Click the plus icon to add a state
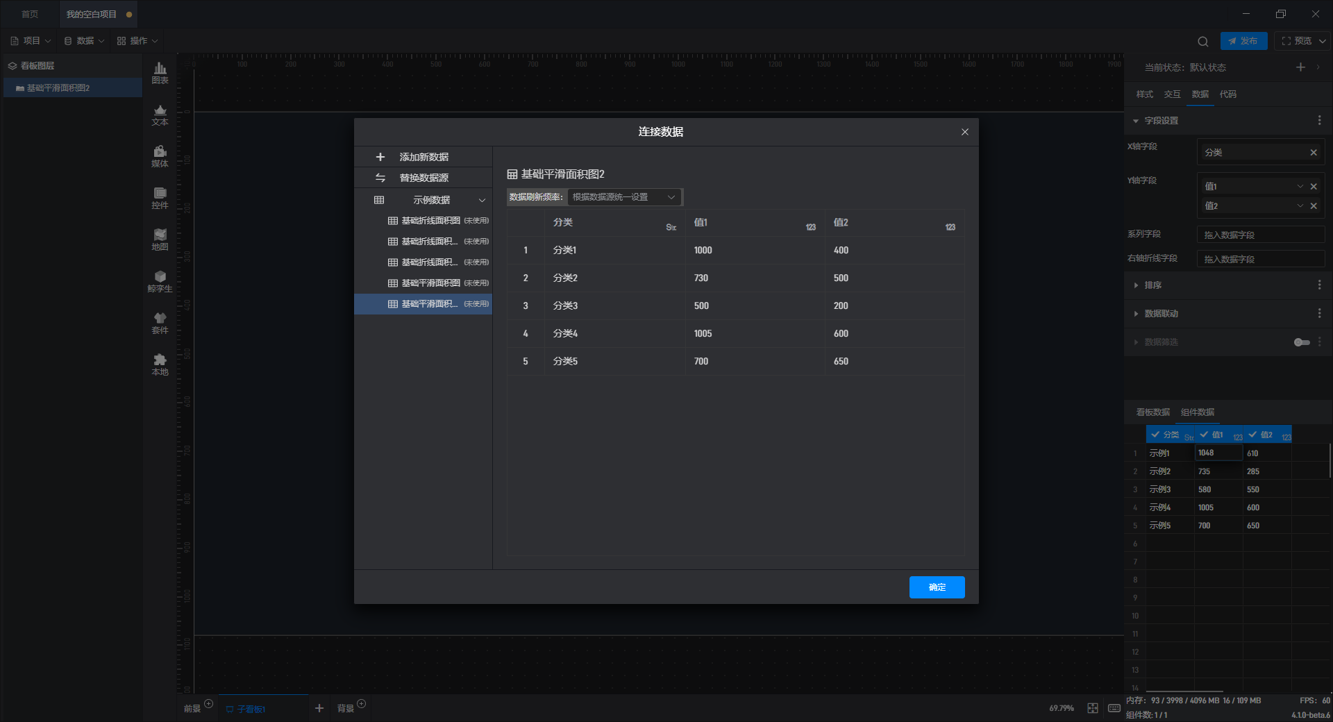Viewport: 1333px width, 722px height. click(x=1300, y=67)
